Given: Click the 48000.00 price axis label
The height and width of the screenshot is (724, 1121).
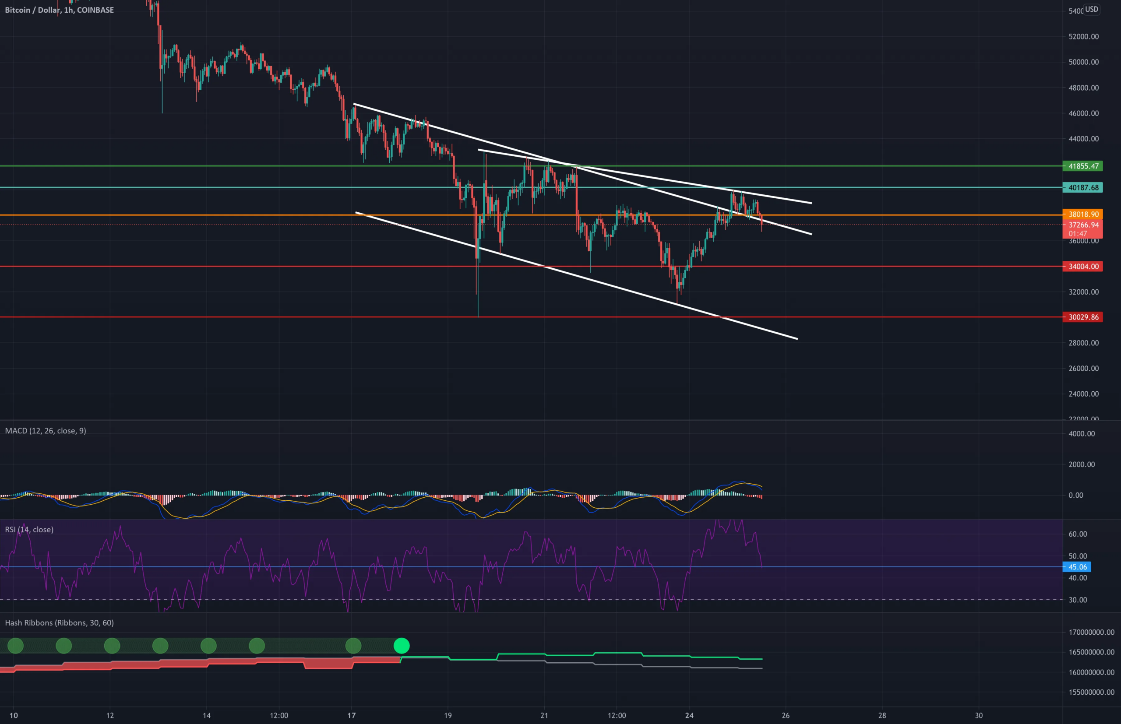Looking at the screenshot, I should point(1083,88).
